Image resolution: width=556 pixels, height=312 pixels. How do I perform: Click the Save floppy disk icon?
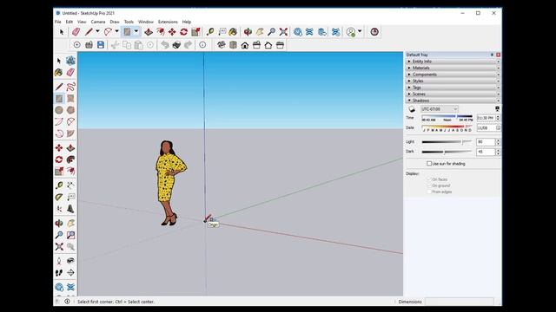coord(101,45)
